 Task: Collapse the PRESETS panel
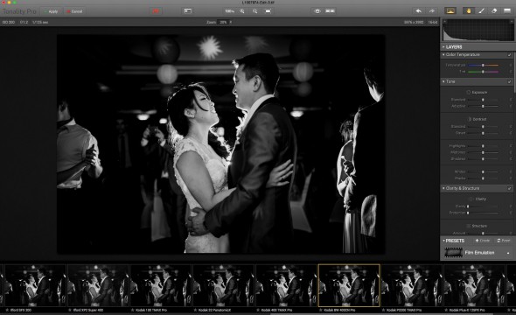tap(443, 241)
